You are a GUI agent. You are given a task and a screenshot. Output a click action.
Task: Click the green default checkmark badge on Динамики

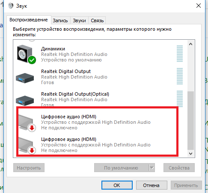(x=32, y=60)
